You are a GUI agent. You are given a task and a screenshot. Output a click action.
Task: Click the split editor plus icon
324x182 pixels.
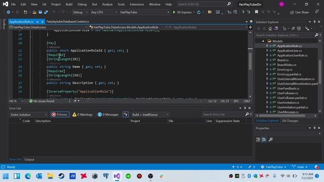(x=251, y=27)
